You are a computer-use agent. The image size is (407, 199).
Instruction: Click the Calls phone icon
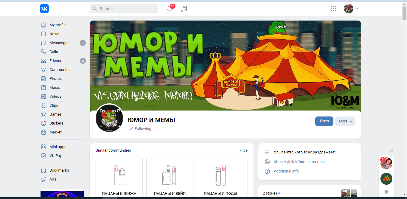pyautogui.click(x=44, y=52)
